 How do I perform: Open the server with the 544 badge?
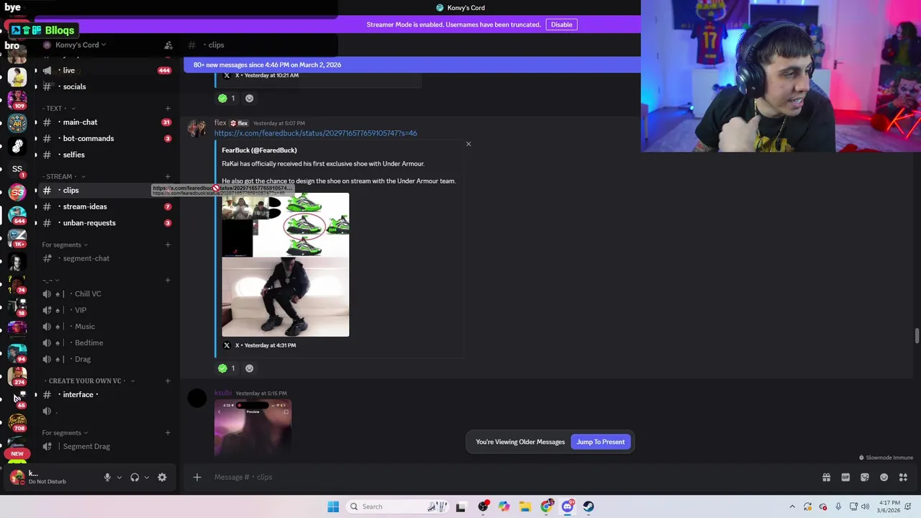point(17,214)
